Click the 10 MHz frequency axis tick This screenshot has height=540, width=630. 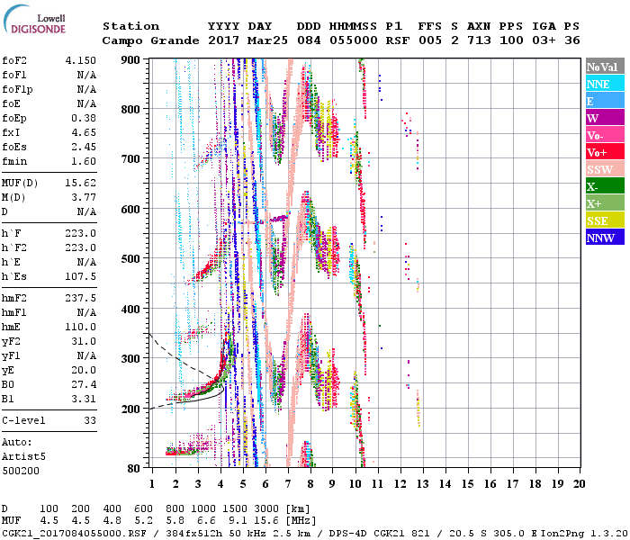[355, 483]
